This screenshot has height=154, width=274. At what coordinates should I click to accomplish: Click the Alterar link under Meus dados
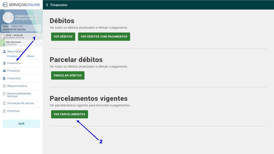[x=31, y=56]
